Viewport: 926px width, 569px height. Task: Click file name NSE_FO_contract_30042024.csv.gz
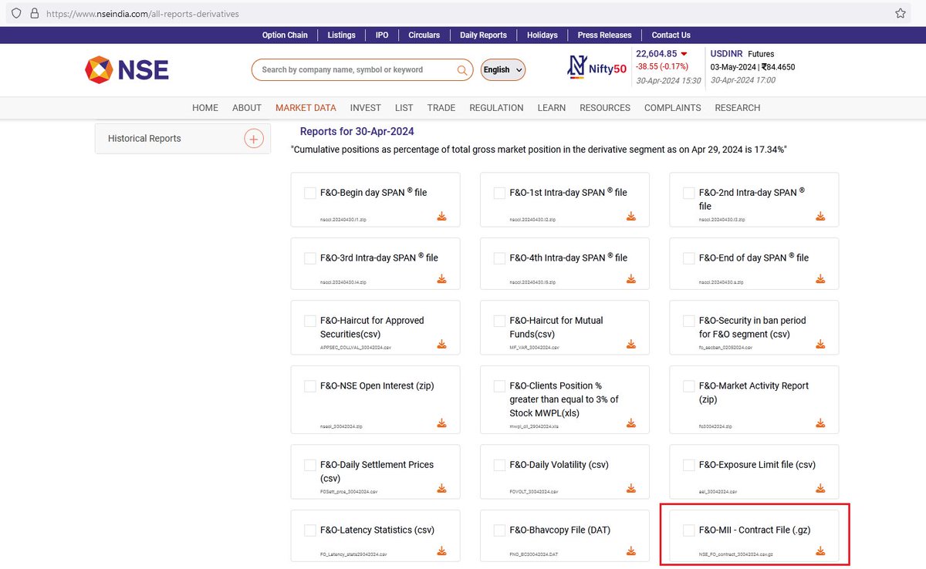tap(735, 554)
